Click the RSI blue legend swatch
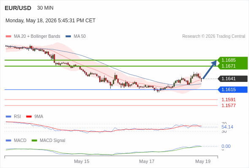Viewport: 249px width, 168px height. point(8,117)
